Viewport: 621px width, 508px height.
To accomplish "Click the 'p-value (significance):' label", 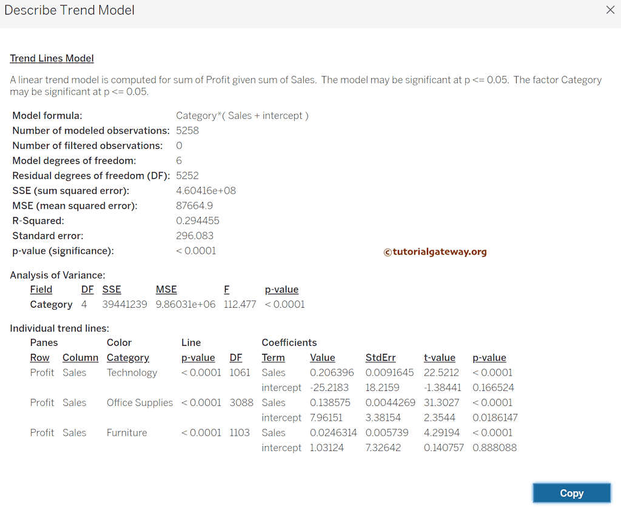I will click(x=63, y=251).
